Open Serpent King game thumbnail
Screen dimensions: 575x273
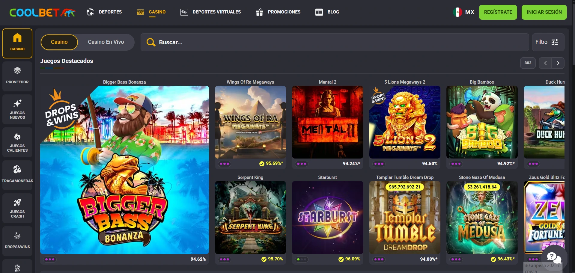250,218
